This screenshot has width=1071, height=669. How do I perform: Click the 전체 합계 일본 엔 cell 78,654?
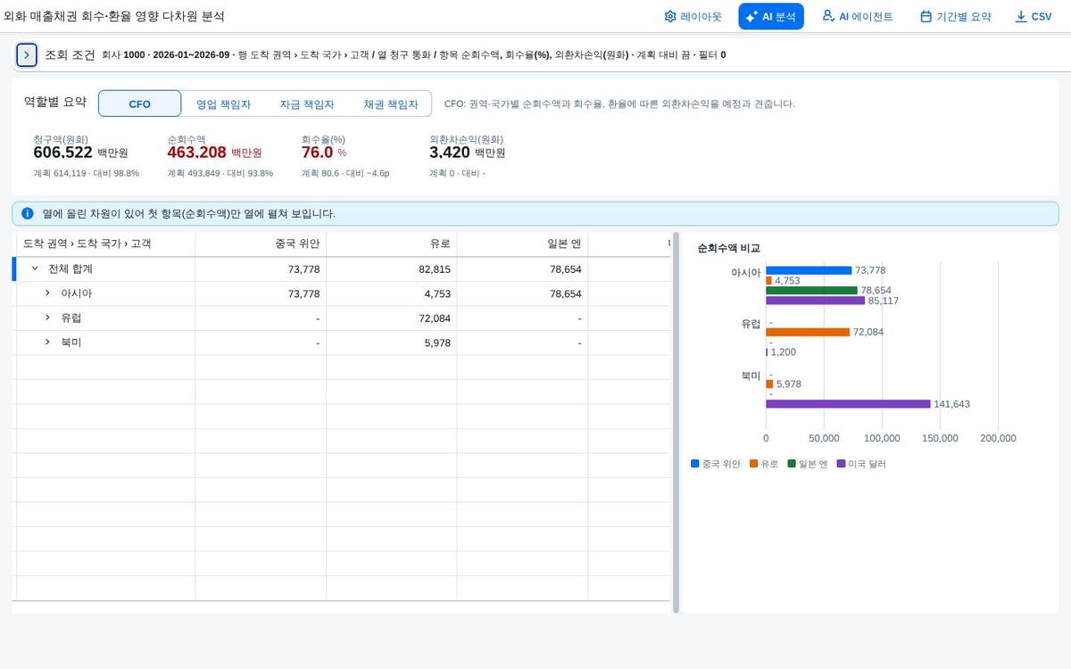click(x=522, y=268)
